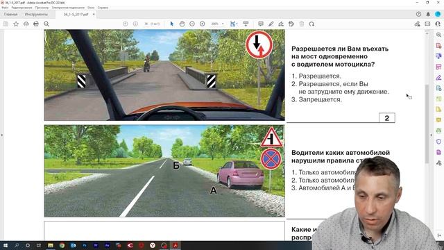This screenshot has width=444, height=250.
Task: Open the 200% zoom level dropdown
Action: [x=217, y=24]
